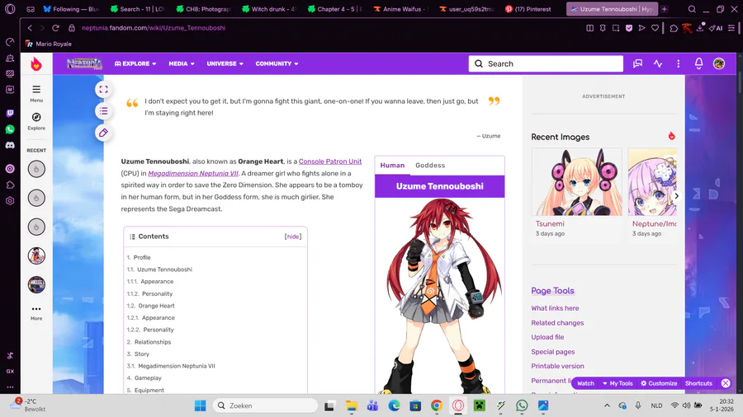Open Fandom home flame logo
The width and height of the screenshot is (743, 417).
36,63
